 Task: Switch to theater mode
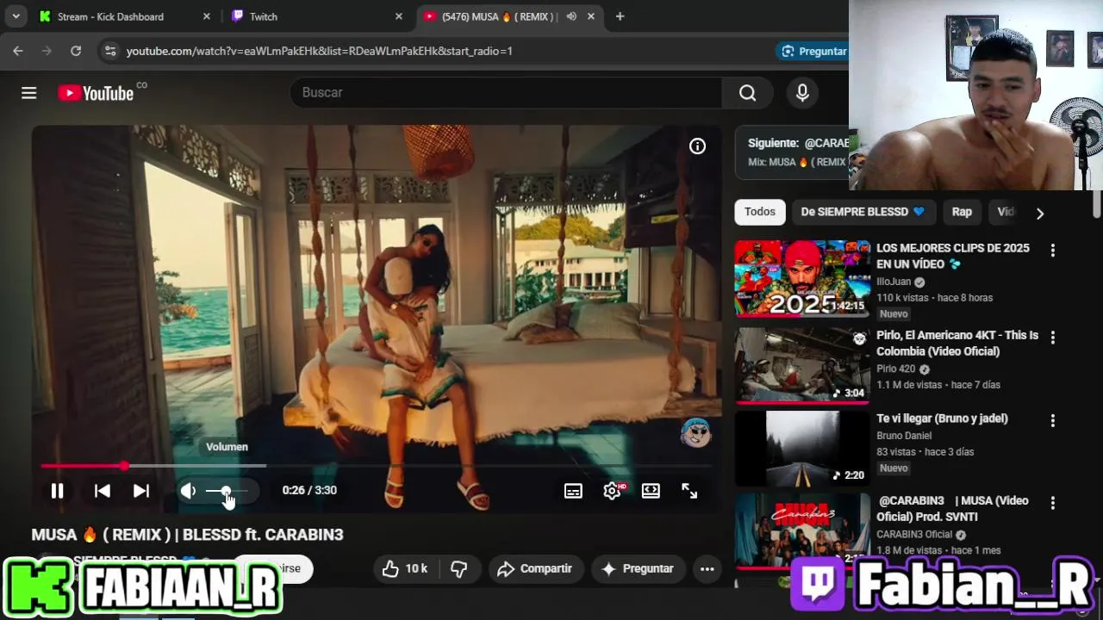(x=651, y=491)
